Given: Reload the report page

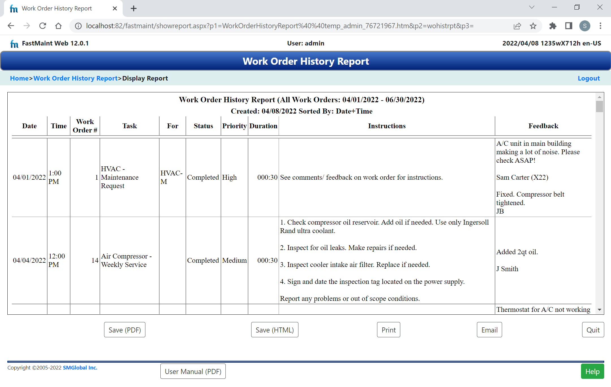Looking at the screenshot, I should pyautogui.click(x=43, y=26).
